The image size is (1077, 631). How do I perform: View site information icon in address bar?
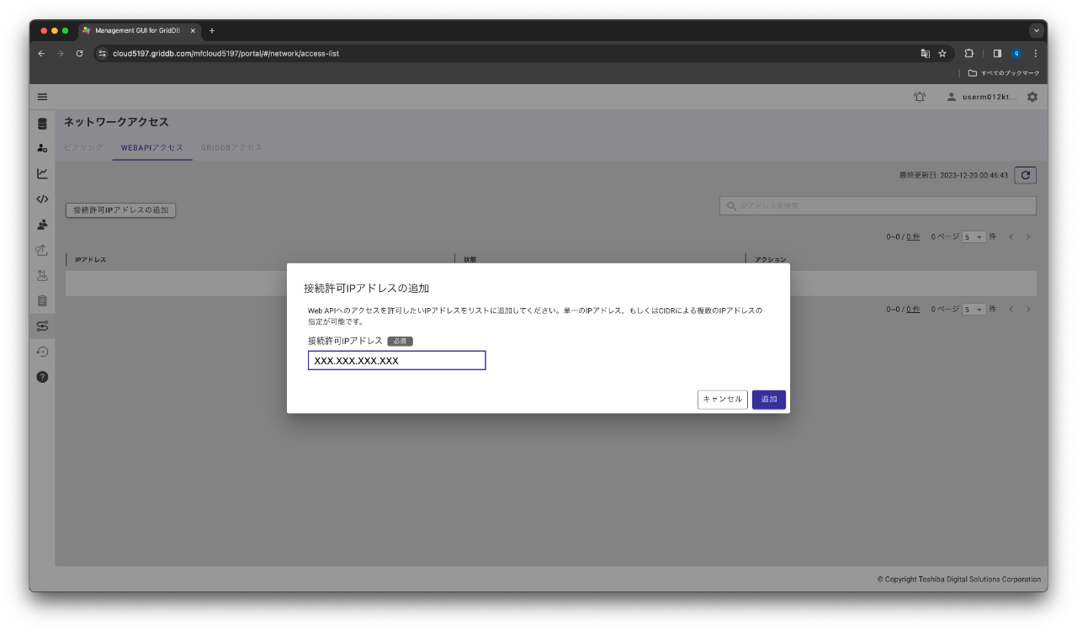[x=103, y=53]
